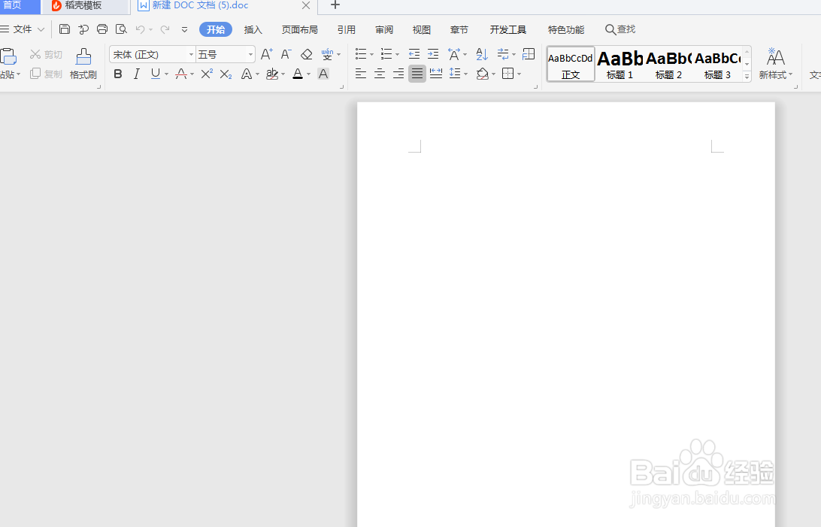Apply the paragraph shading fill color
Screen dimensions: 821x527
click(x=483, y=74)
